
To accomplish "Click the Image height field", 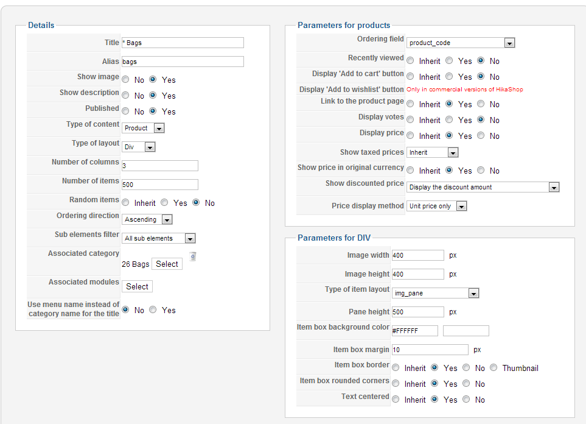I will (418, 274).
